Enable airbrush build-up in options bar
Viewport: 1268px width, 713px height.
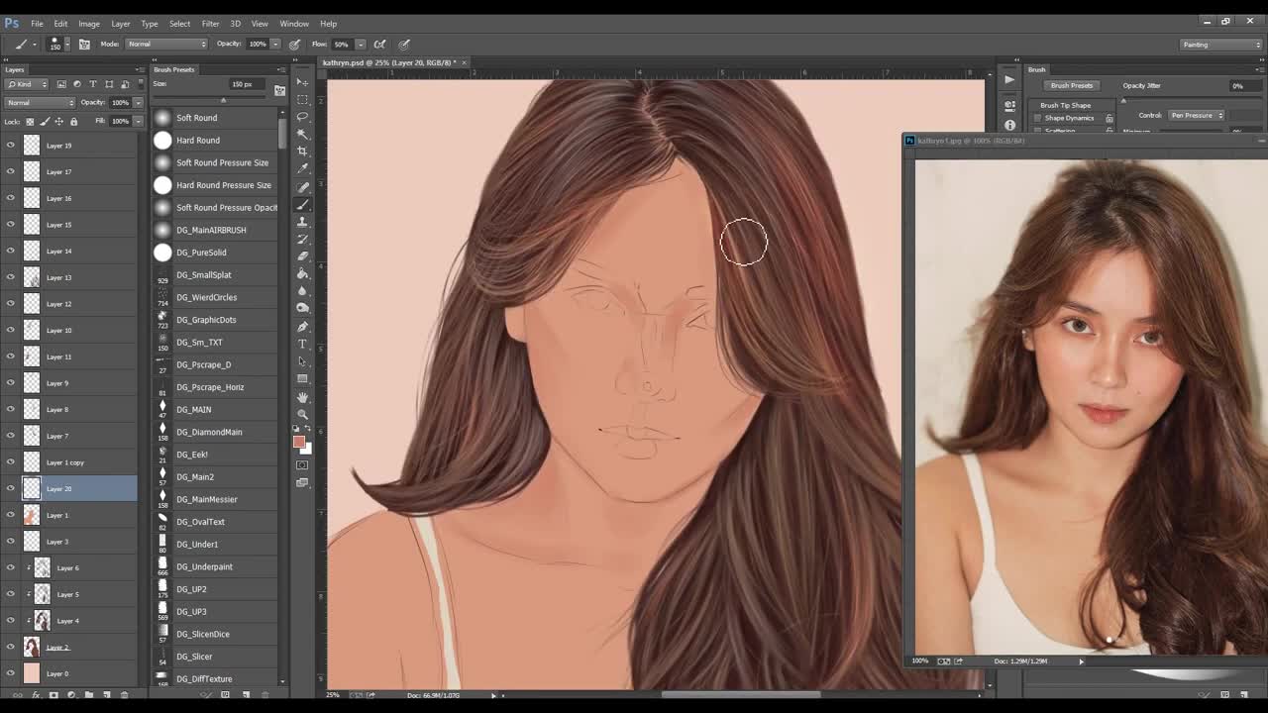[x=379, y=44]
